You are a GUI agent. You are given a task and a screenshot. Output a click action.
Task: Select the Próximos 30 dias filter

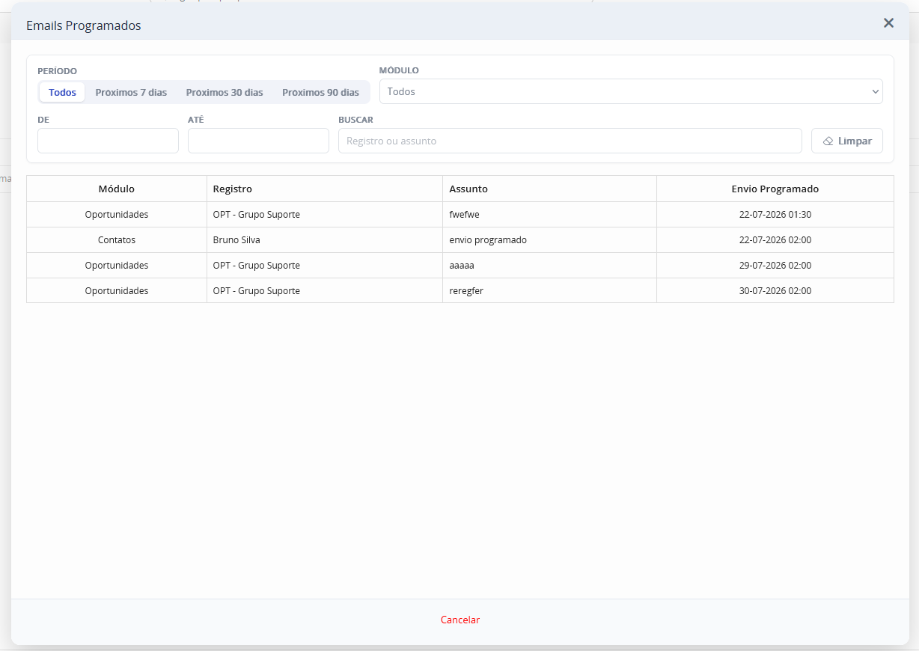[225, 93]
